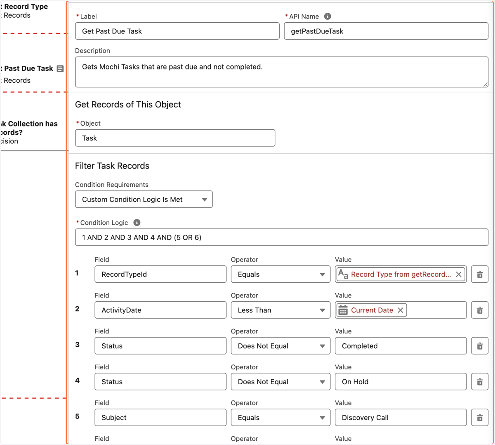Screen dimensions: 495x445
Task: Open Operator dropdown for ActivityDate condition
Action: pyautogui.click(x=280, y=310)
